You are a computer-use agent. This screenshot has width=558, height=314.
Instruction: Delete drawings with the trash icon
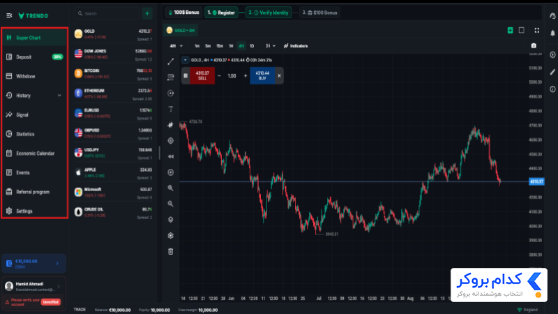[x=171, y=251]
